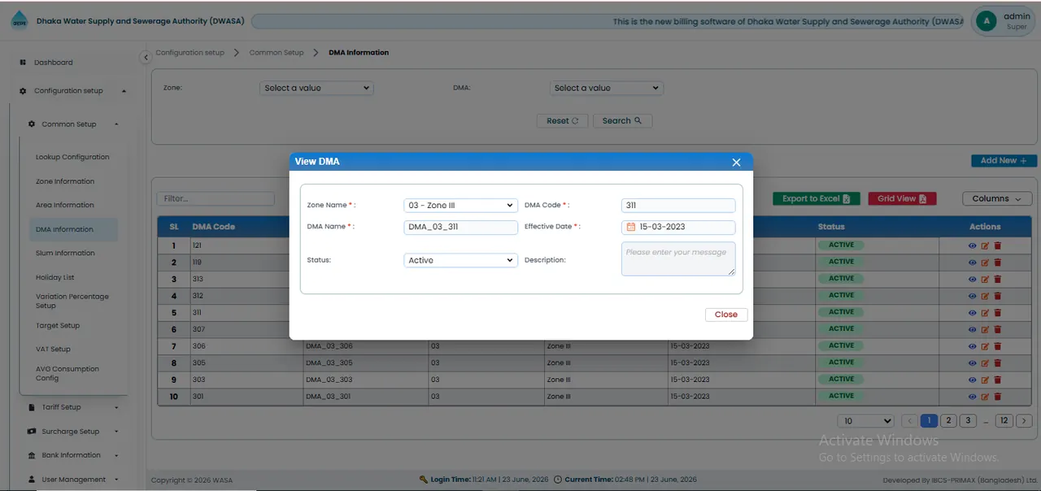Delete the DMA 313 row with trash icon
Screen dimensions: 1041x491
[x=998, y=279]
